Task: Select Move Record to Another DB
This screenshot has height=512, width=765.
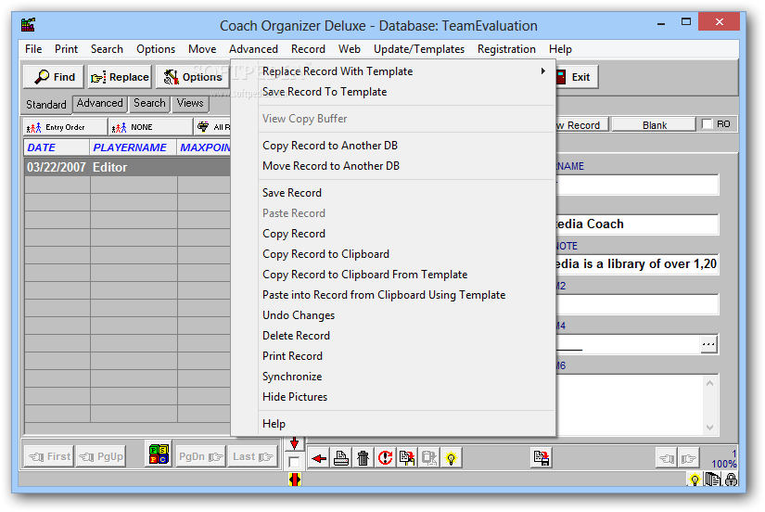Action: tap(331, 166)
